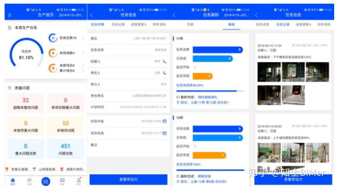Call the 创建人 via phone icon
The height and width of the screenshot is (187, 338).
(164, 62)
